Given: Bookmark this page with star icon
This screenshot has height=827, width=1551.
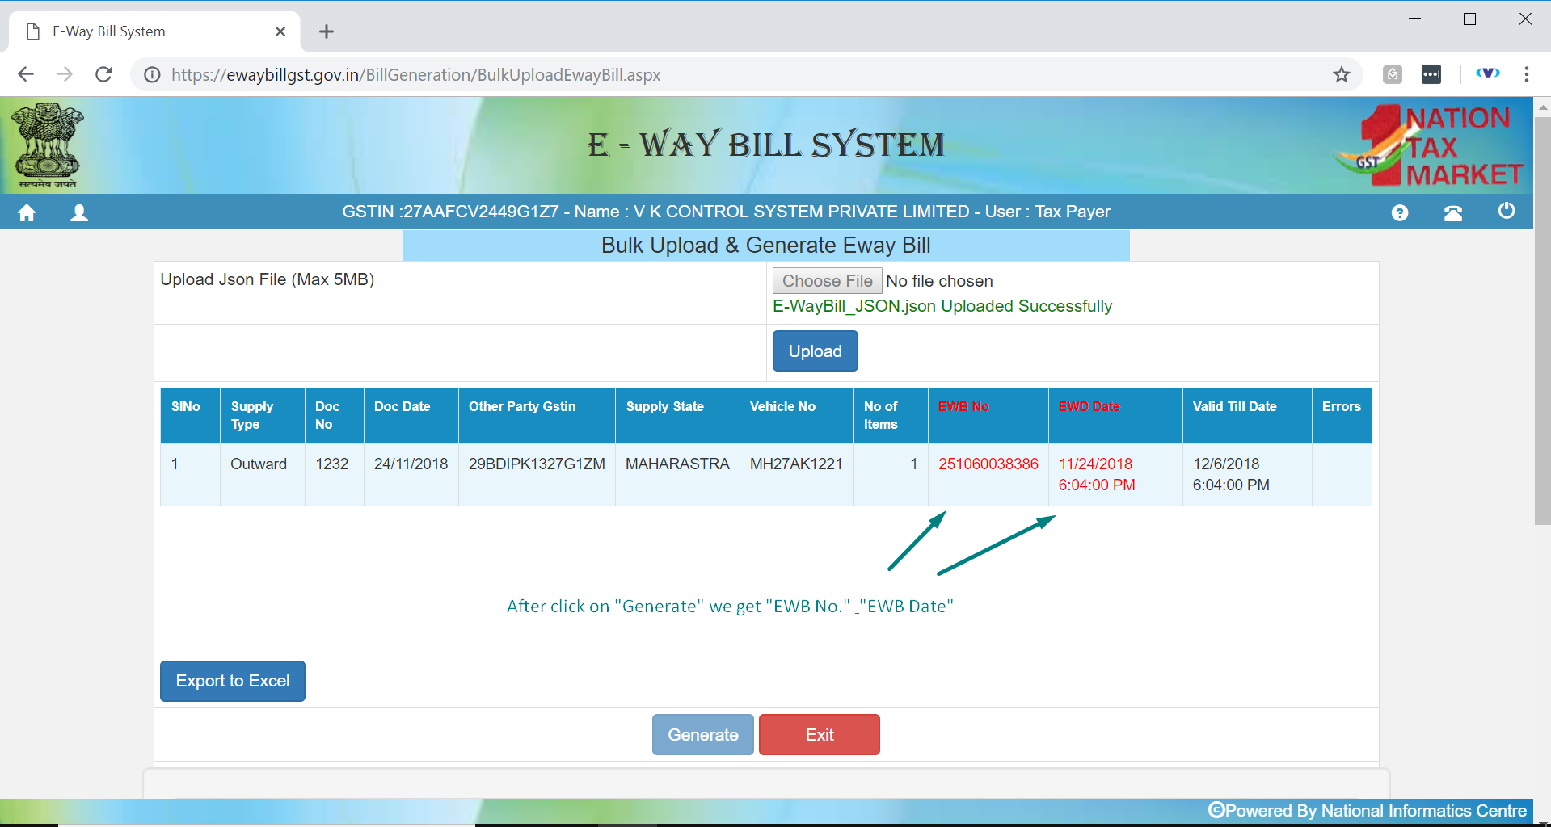Looking at the screenshot, I should (1341, 75).
